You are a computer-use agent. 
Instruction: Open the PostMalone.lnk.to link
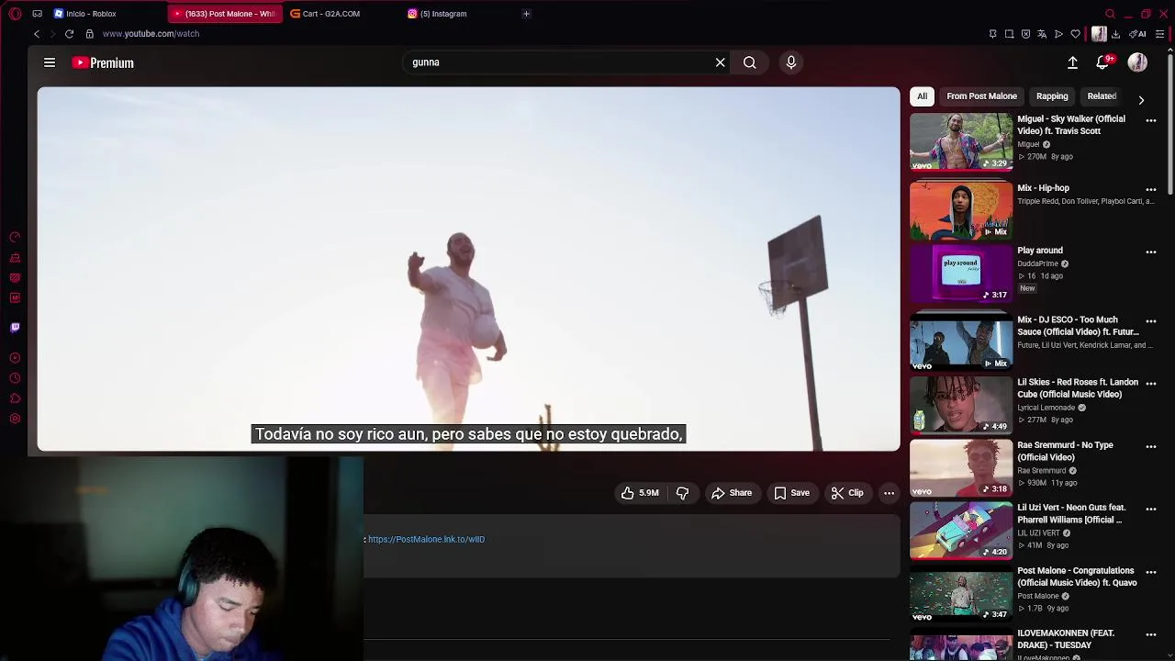click(426, 540)
